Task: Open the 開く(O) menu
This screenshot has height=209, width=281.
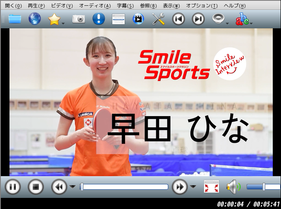Action: click(x=13, y=6)
